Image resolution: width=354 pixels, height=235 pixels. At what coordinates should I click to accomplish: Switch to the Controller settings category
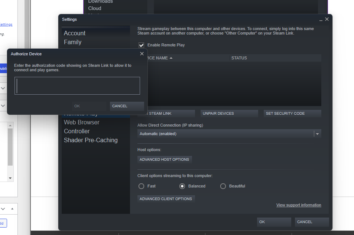pyautogui.click(x=77, y=131)
